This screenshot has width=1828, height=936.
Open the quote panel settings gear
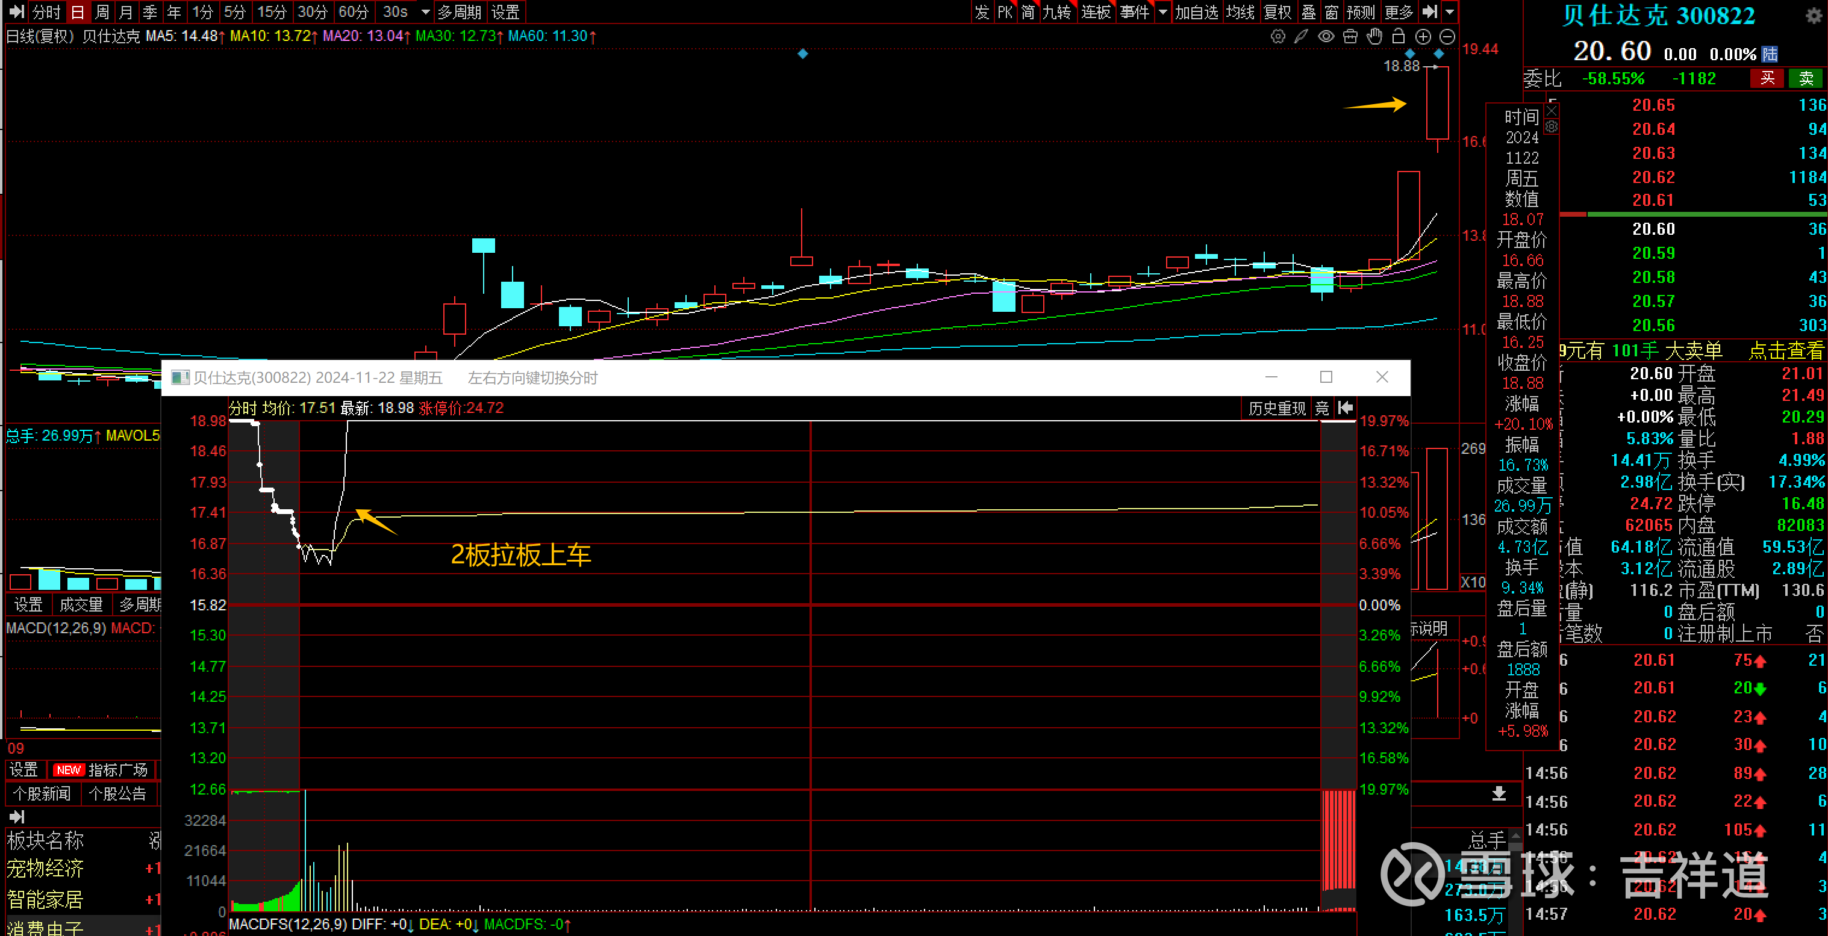(x=1812, y=16)
